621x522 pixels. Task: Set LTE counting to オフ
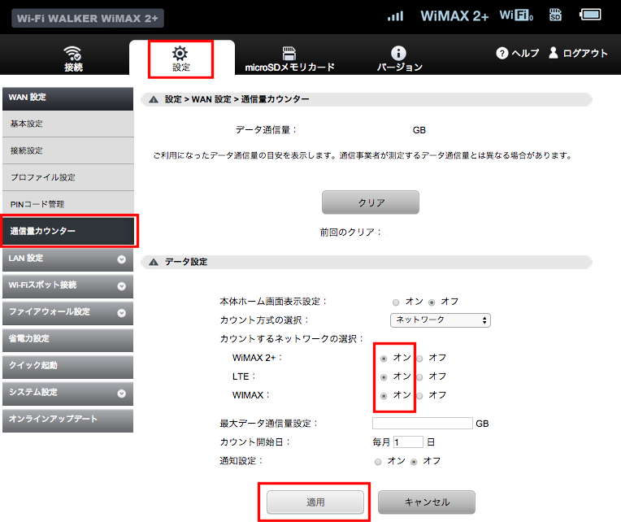[419, 377]
